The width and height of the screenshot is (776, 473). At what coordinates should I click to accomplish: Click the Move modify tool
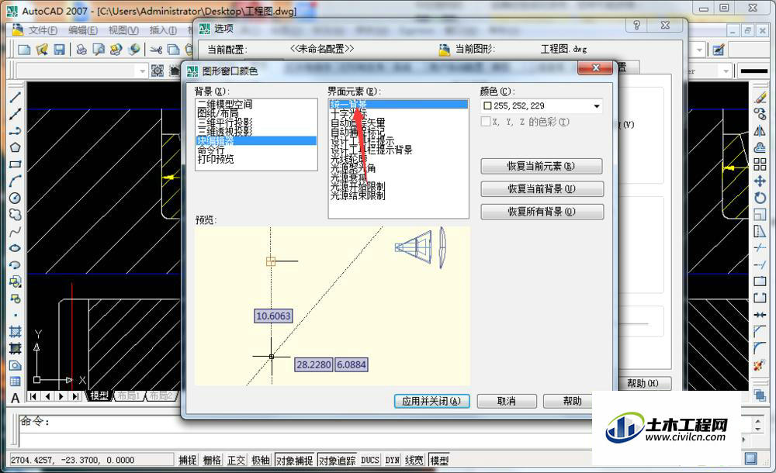click(760, 181)
